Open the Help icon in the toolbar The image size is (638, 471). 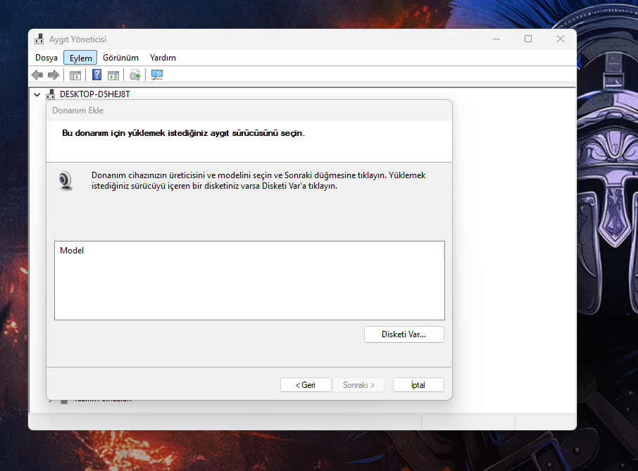point(97,75)
